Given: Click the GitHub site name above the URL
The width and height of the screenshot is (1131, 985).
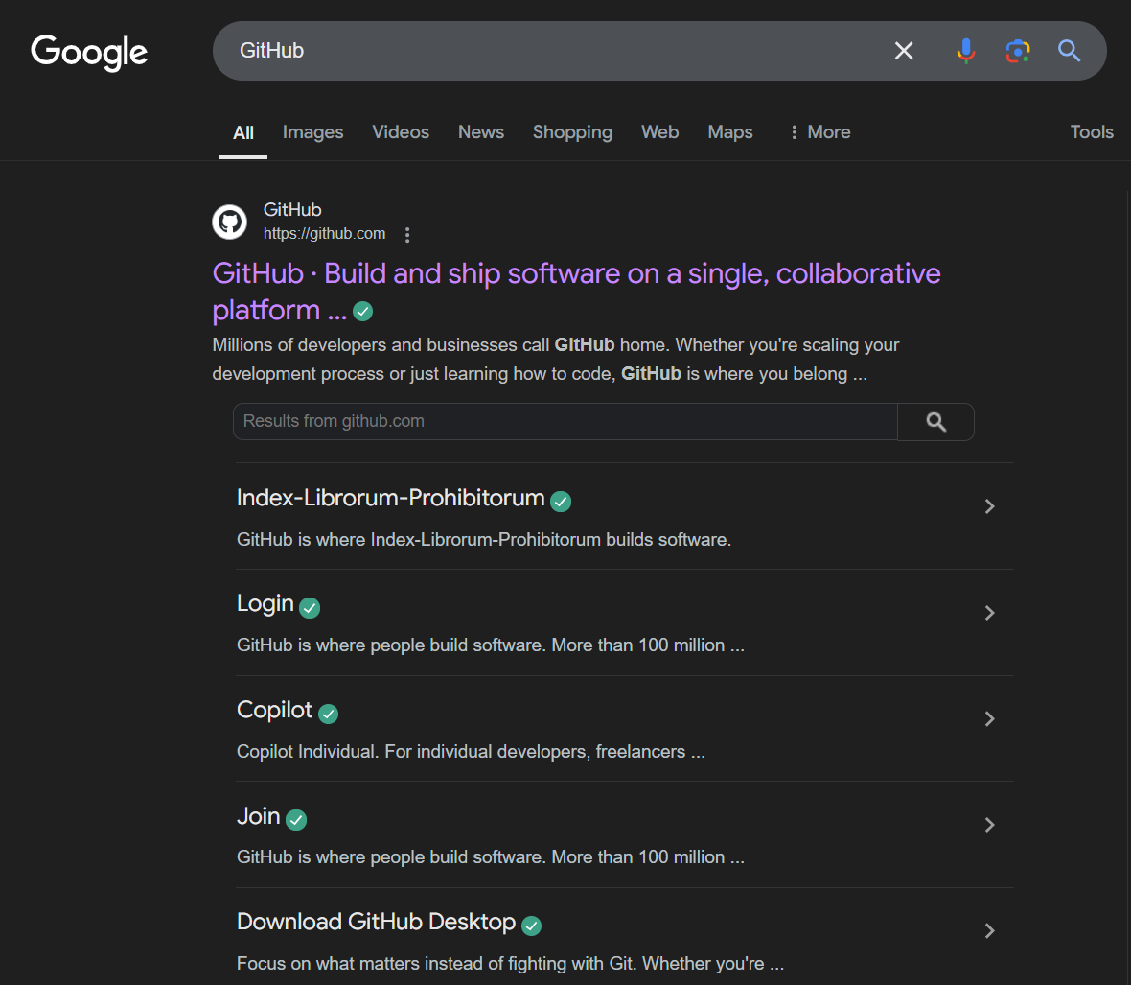Looking at the screenshot, I should click(292, 210).
